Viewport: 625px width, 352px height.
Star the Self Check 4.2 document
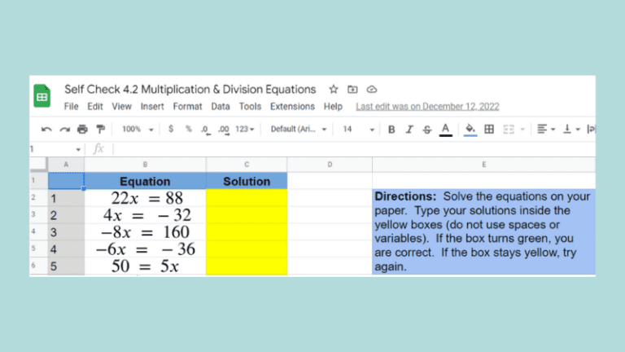(x=333, y=90)
